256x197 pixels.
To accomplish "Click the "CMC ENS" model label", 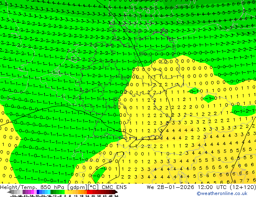I will (x=114, y=187).
